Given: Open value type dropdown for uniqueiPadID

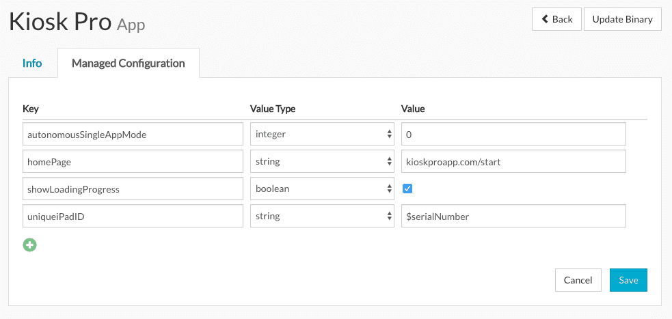Looking at the screenshot, I should [322, 216].
